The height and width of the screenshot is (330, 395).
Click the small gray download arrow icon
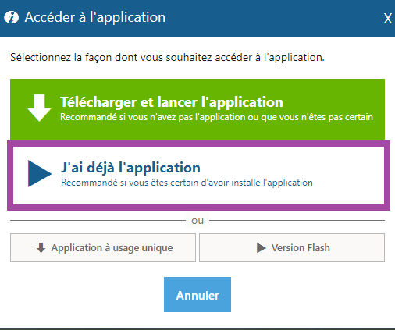click(41, 248)
